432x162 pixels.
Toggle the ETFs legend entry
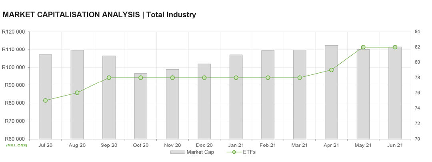pyautogui.click(x=249, y=152)
